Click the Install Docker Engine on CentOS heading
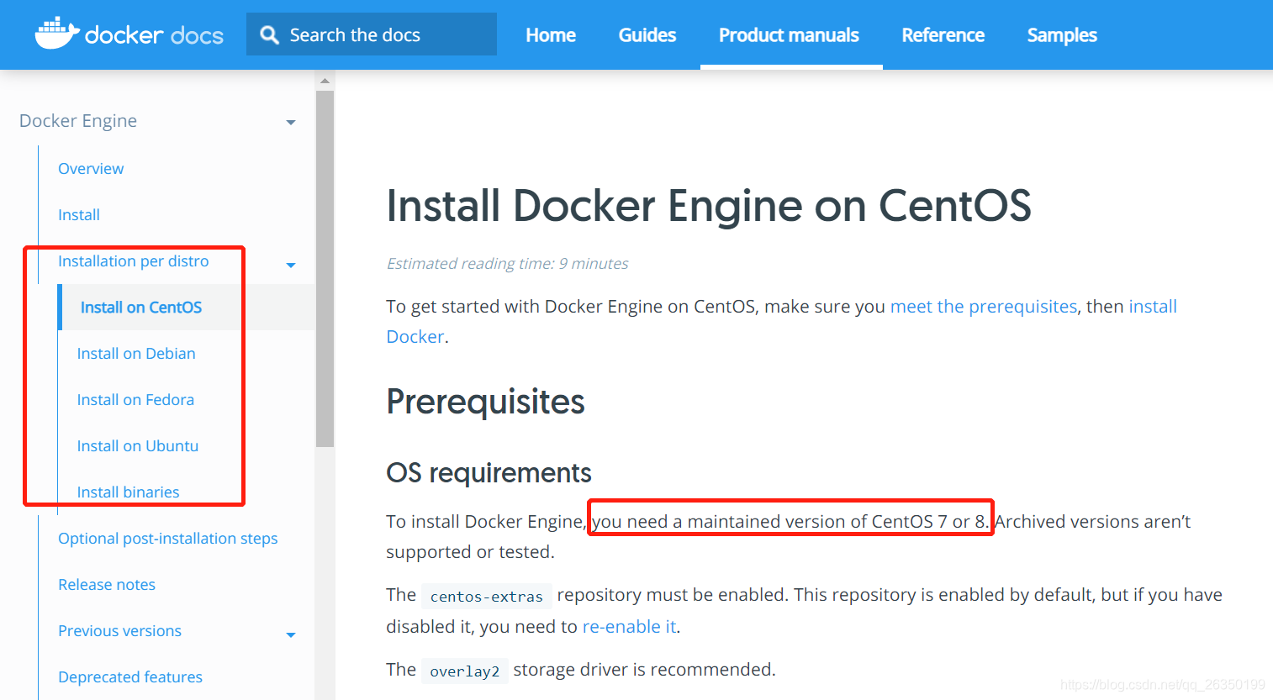Screen dimensions: 1273x700 709,206
